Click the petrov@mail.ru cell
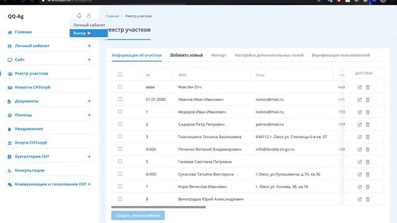The height and width of the screenshot is (223, 397). pos(270,125)
